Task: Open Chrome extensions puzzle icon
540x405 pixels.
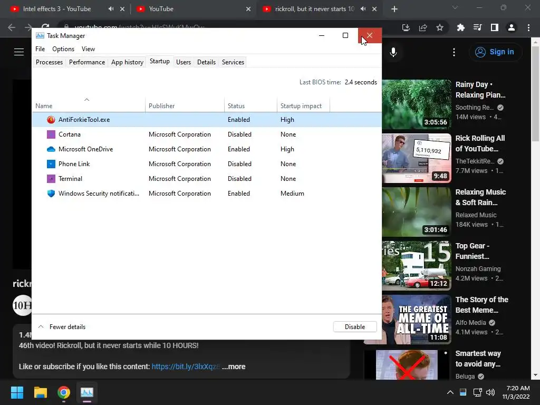Action: tap(460, 27)
